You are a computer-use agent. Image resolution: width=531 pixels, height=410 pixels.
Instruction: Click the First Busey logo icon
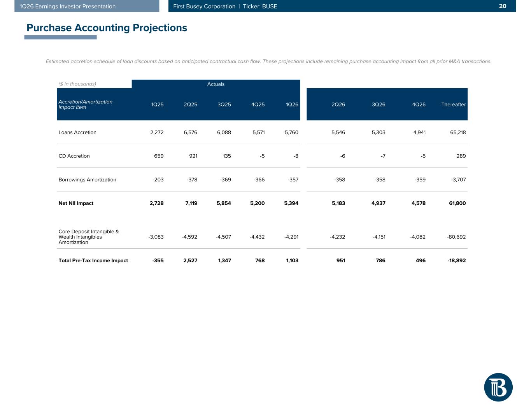coord(498,387)
